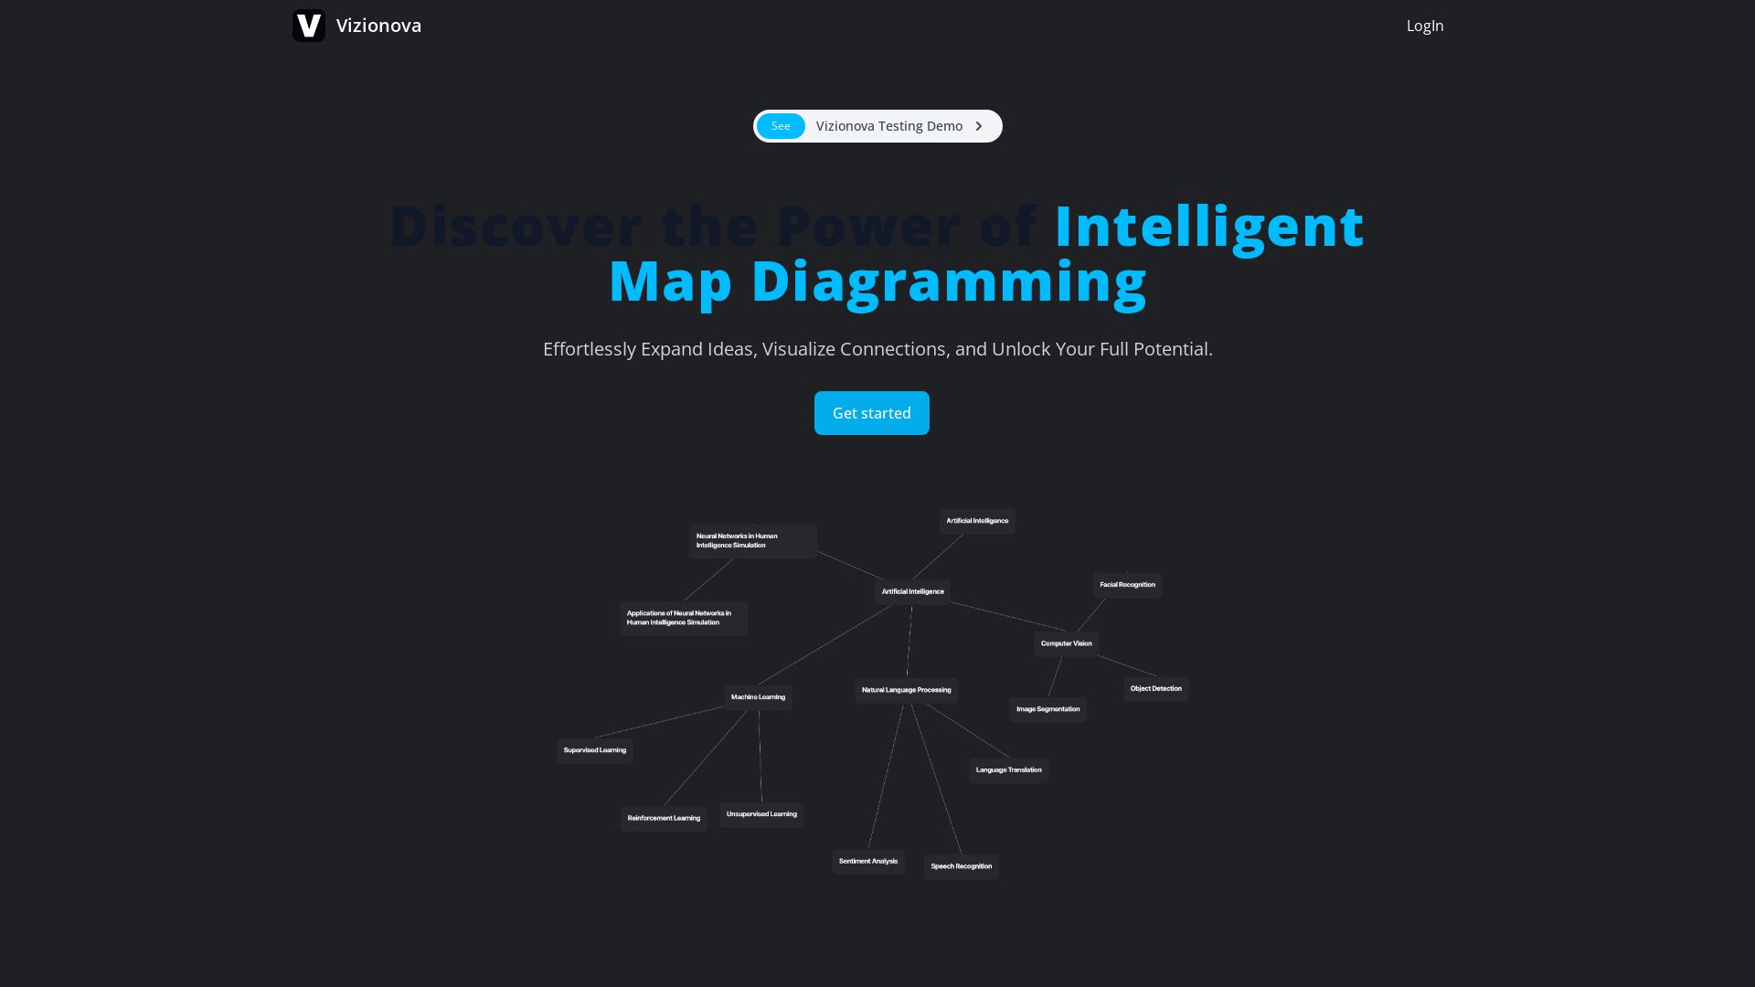
Task: Click the chevron arrow in demo pill
Action: click(979, 126)
